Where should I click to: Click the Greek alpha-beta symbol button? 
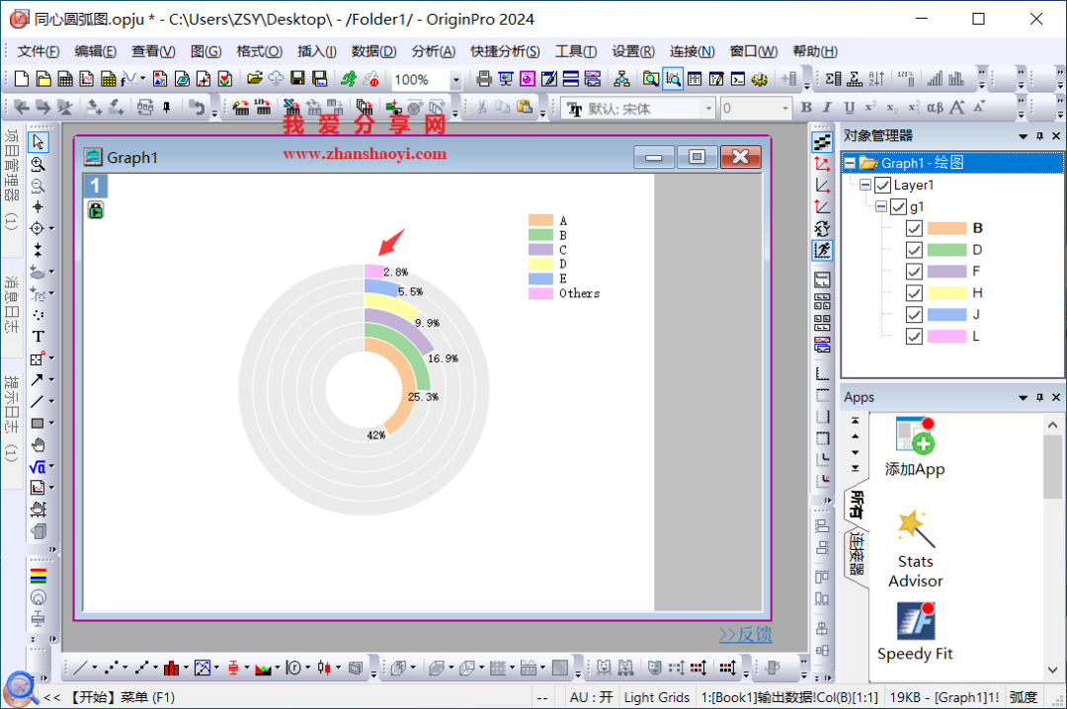(935, 108)
